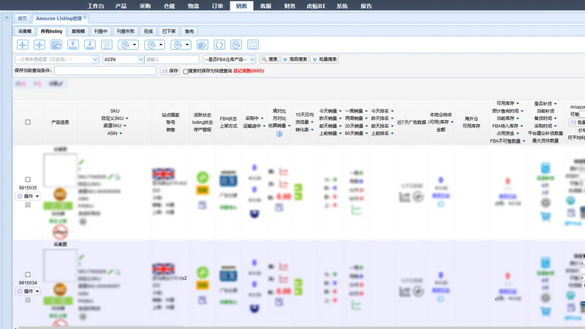Click the 今天销量 column sort header
Image resolution: width=585 pixels, height=329 pixels.
point(331,111)
